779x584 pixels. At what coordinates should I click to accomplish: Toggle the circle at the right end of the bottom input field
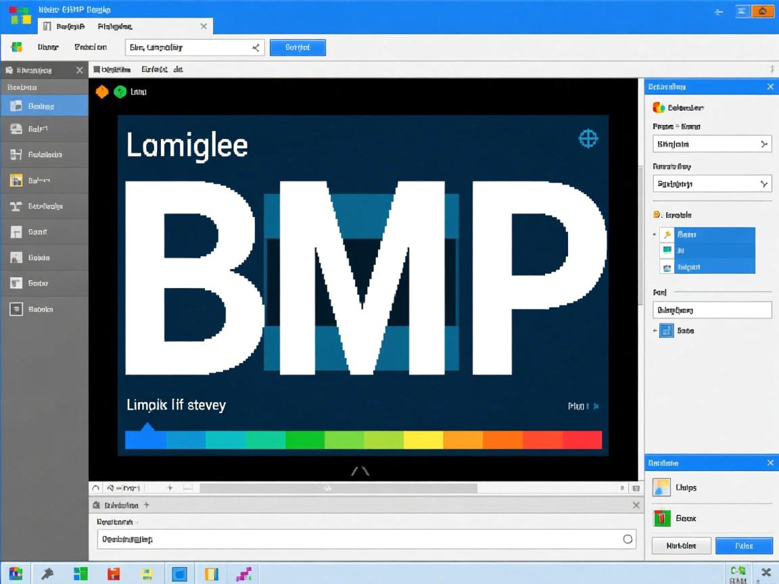click(x=628, y=539)
